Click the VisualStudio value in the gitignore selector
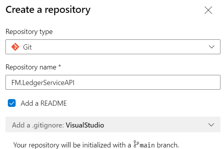The image size is (224, 149). tap(85, 125)
